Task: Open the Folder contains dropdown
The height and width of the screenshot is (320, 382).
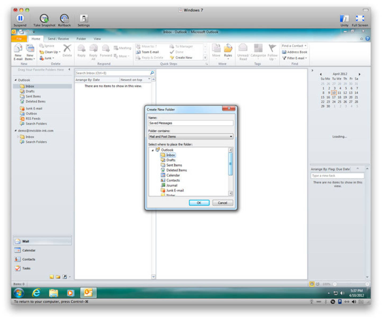Action: [191, 137]
